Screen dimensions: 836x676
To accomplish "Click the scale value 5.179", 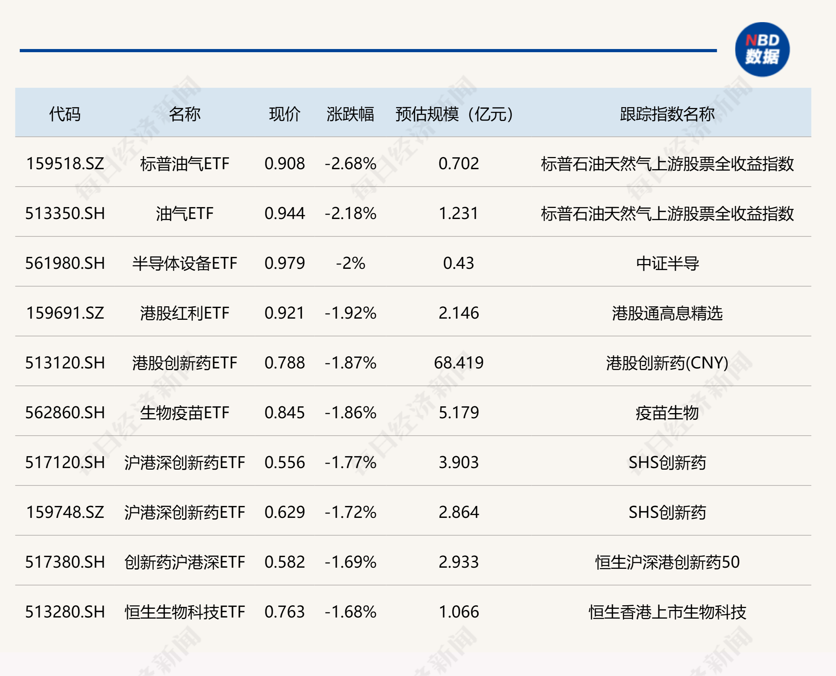I will point(459,413).
